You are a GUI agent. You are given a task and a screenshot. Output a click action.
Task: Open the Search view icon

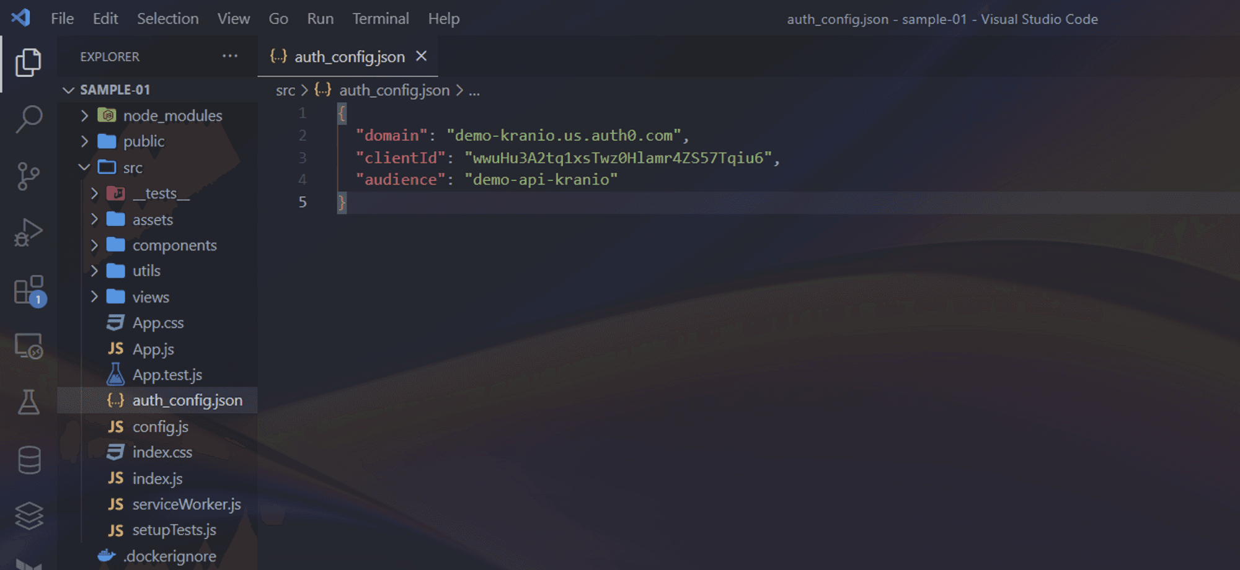coord(29,119)
